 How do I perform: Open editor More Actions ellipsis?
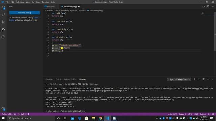[x=213, y=7]
